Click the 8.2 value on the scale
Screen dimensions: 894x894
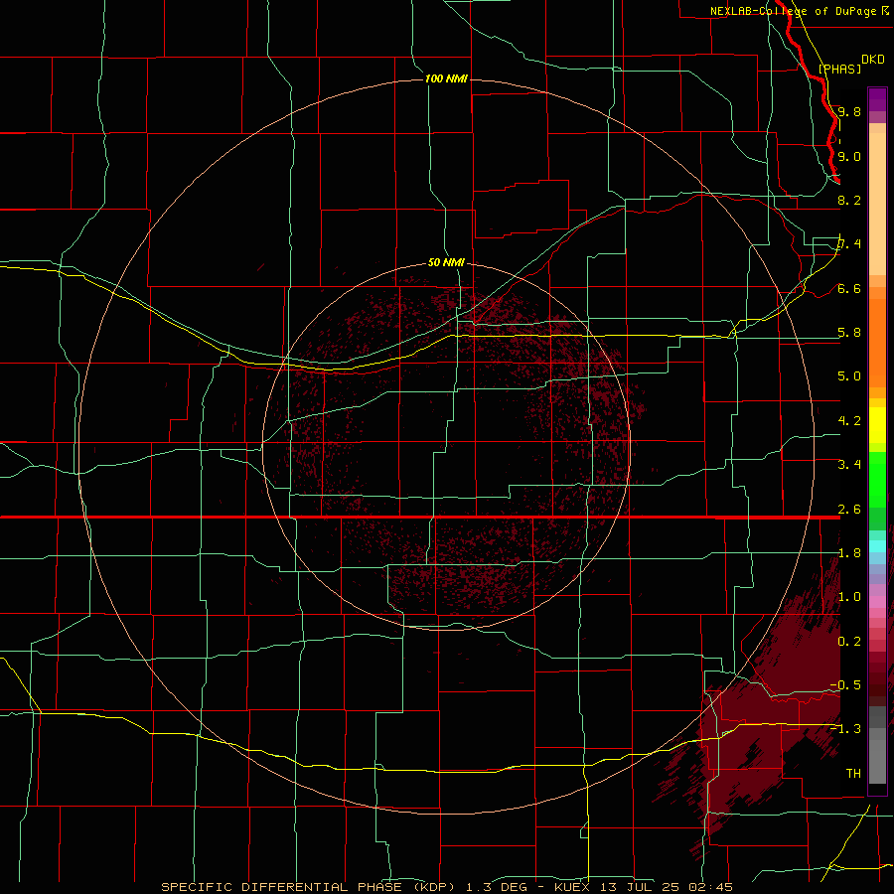[x=849, y=200]
